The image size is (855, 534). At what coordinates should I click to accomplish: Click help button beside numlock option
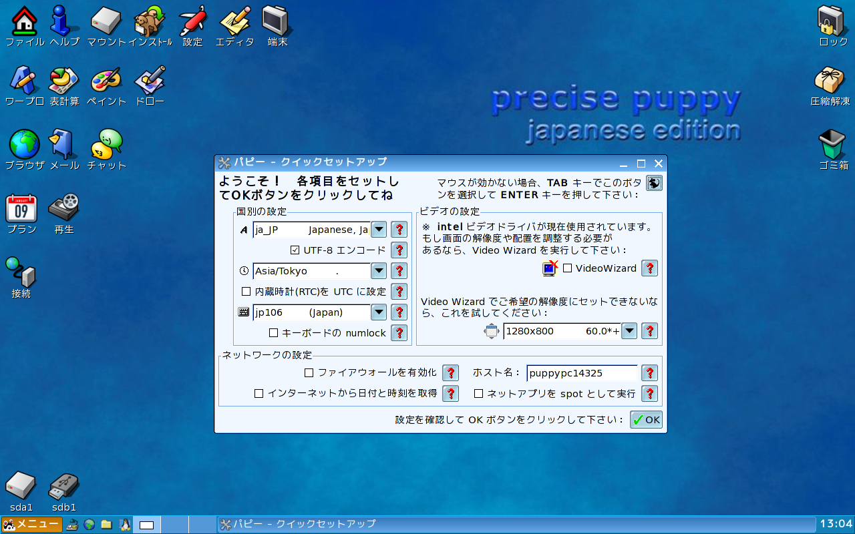[x=399, y=333]
